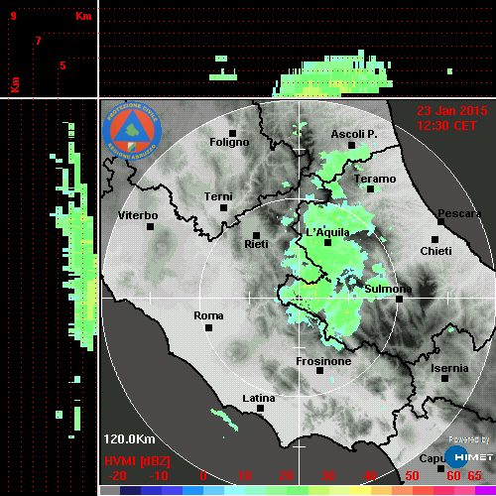
Task: Click the Pescara city marker
Action: point(441,221)
